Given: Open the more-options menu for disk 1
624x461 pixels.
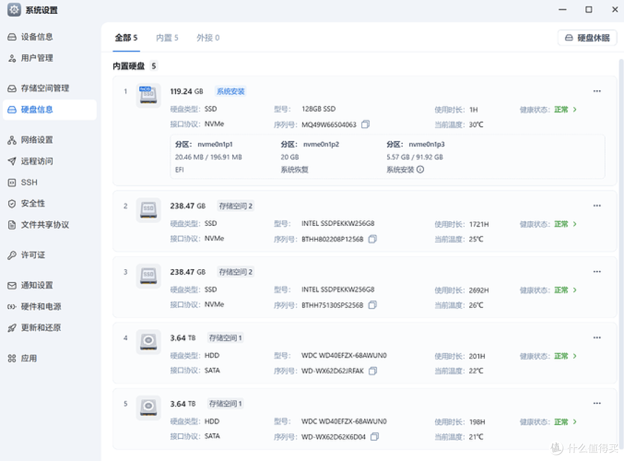Looking at the screenshot, I should 597,91.
